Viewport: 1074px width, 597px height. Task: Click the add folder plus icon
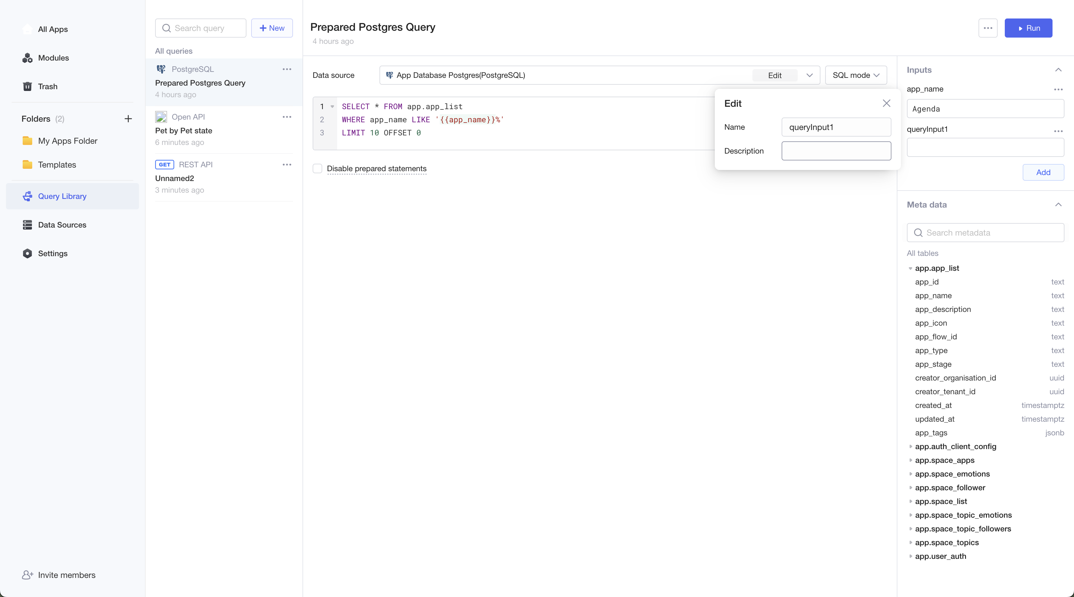(x=128, y=119)
